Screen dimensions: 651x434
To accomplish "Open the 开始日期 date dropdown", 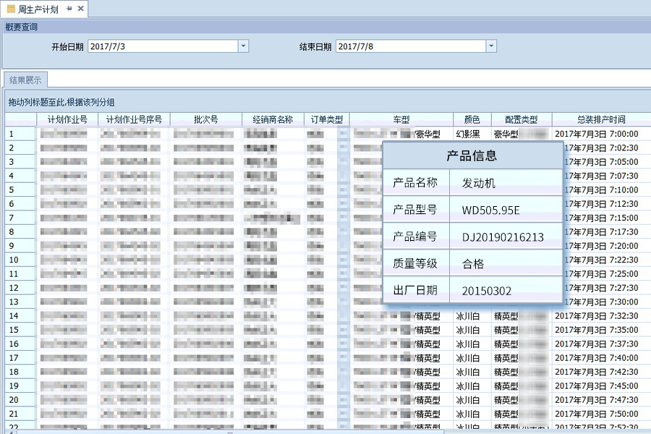I will click(x=243, y=46).
